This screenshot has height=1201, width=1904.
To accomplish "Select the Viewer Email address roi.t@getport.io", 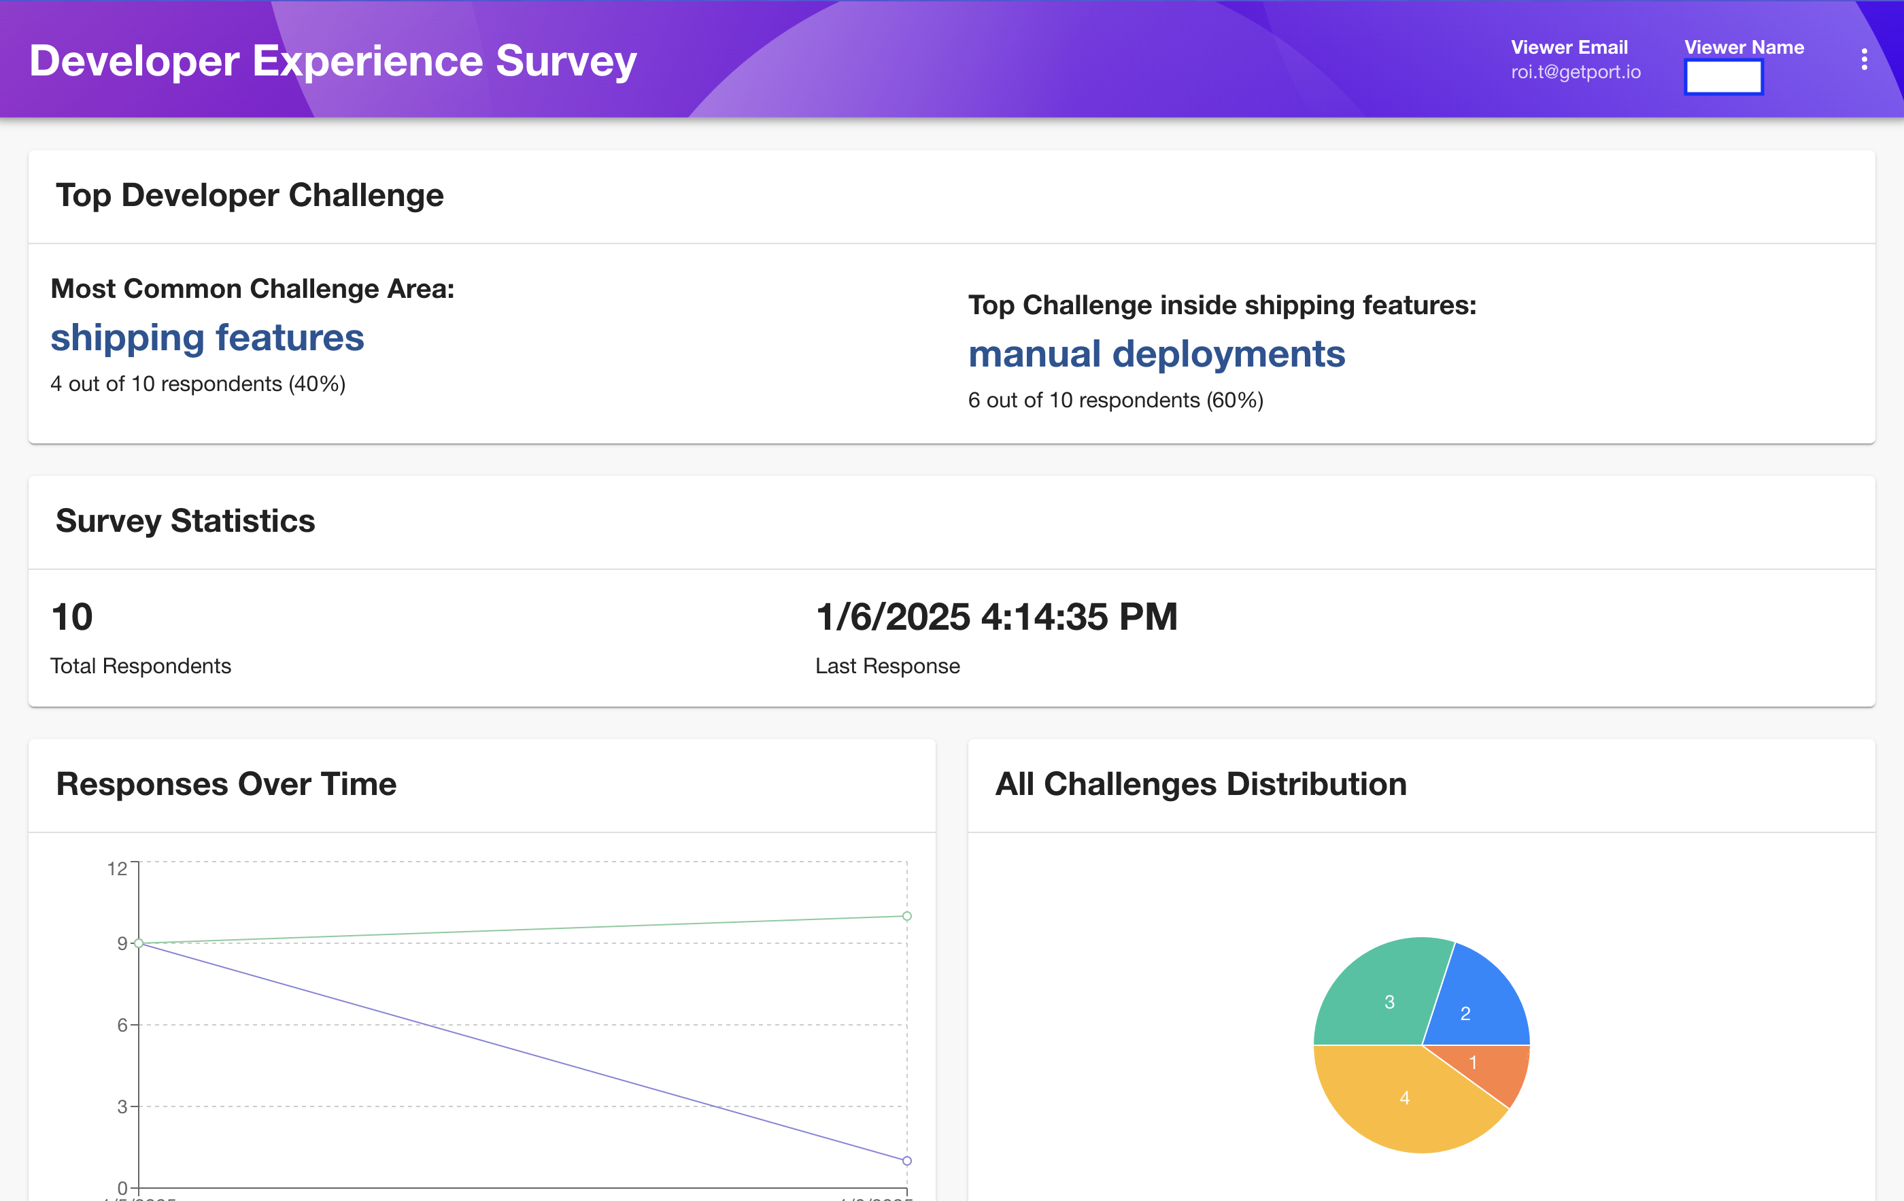I will [1575, 72].
